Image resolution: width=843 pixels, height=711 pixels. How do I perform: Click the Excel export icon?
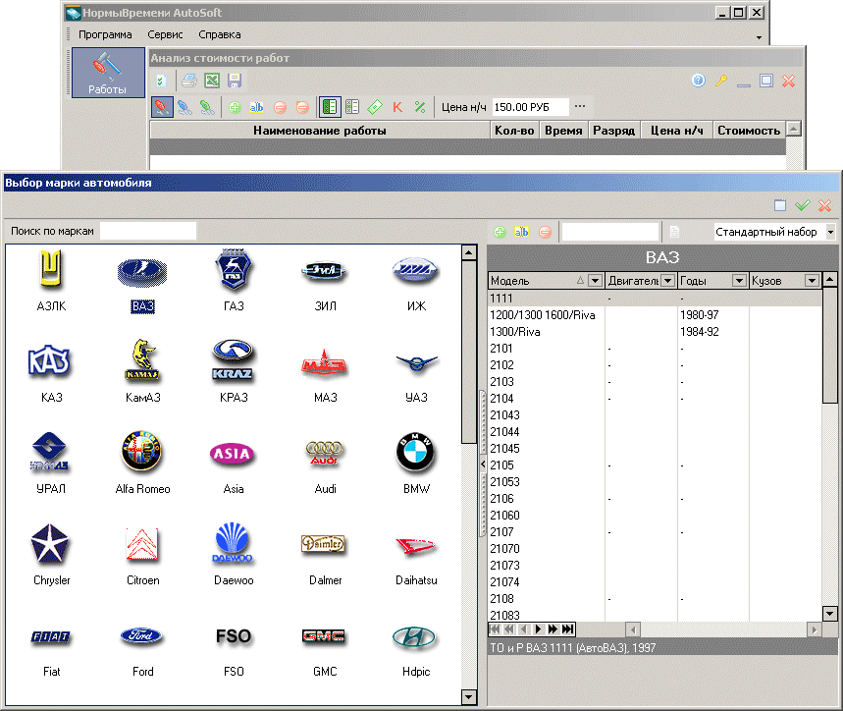tap(211, 81)
